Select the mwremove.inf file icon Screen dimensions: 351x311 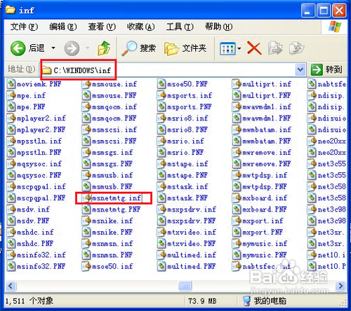tap(237, 153)
